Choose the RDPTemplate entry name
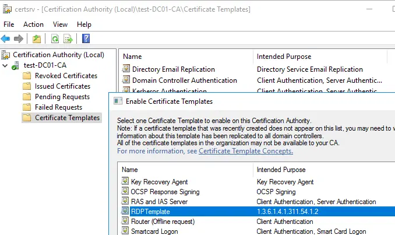The width and height of the screenshot is (395, 235). [150, 212]
